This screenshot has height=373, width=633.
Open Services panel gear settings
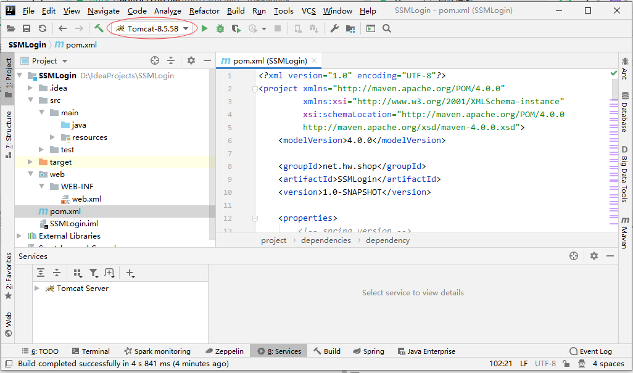tap(594, 256)
